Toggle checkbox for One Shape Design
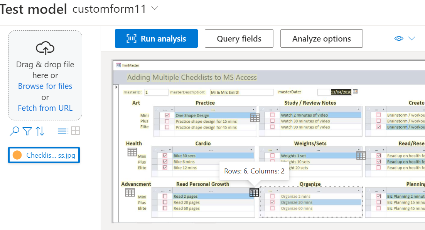The width and height of the screenshot is (425, 230). click(167, 115)
